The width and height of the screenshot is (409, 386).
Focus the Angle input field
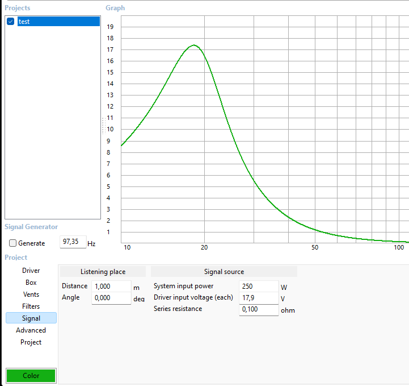click(111, 298)
